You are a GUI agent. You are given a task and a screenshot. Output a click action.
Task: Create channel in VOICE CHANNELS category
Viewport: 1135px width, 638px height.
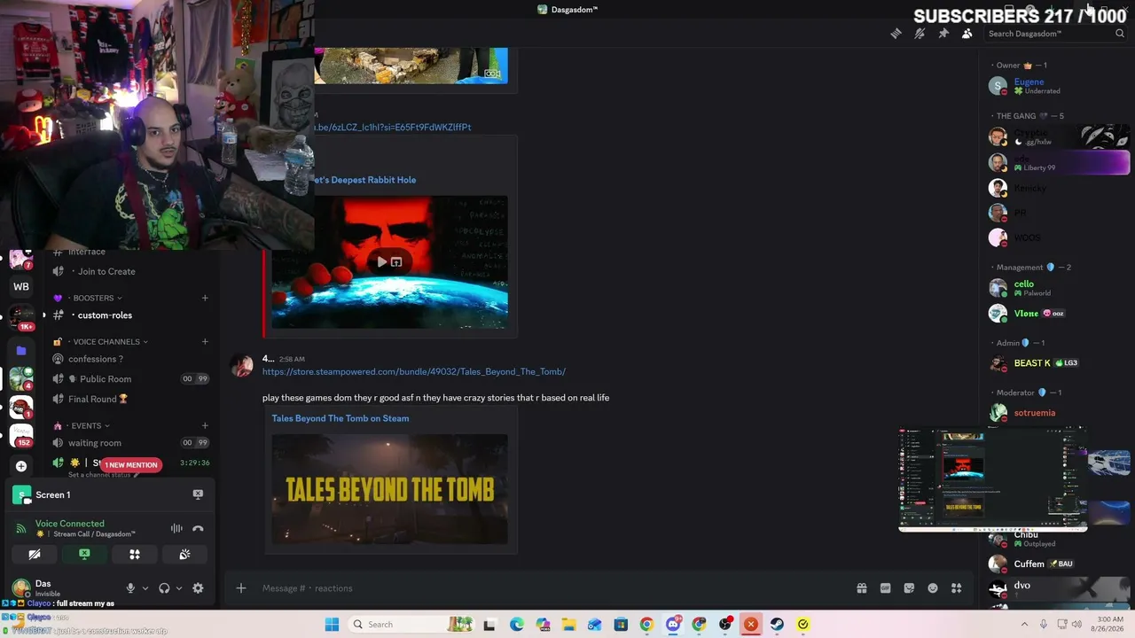[205, 341]
